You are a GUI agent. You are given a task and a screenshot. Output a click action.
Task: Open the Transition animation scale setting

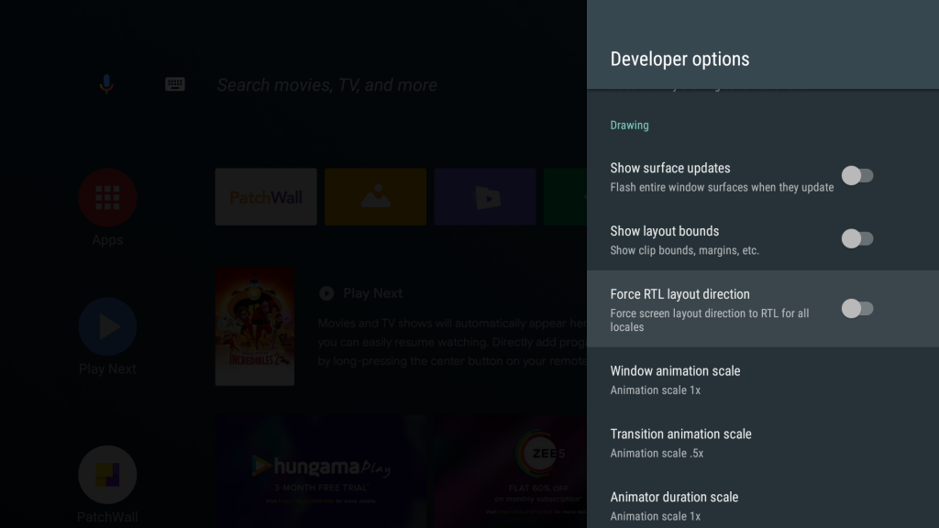point(763,443)
